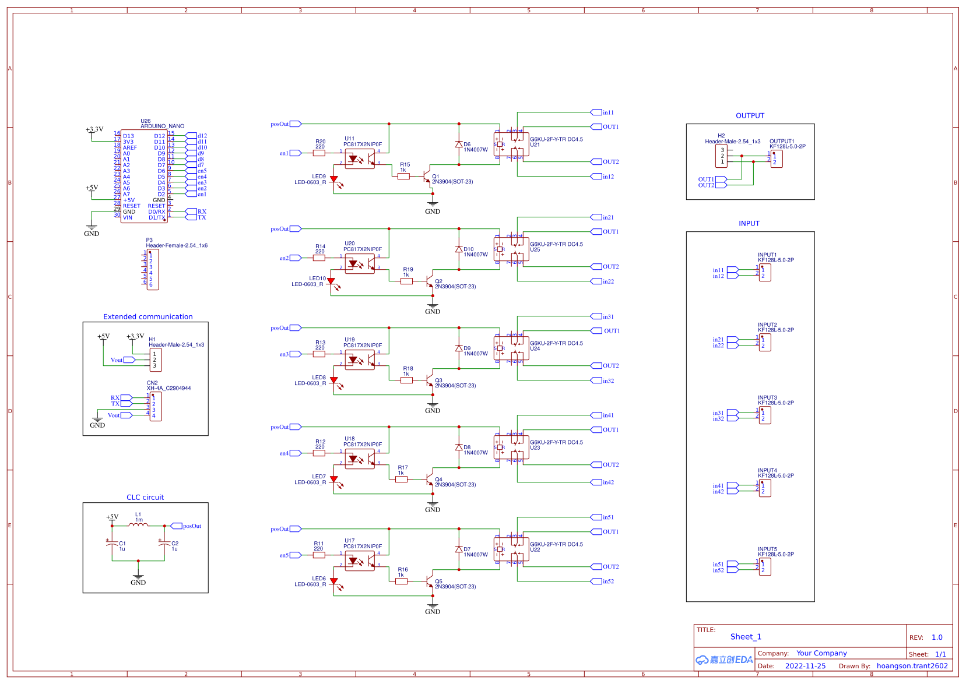
Task: Click the optocoupler U11 PC817X2NIP0F symbol
Action: pyautogui.click(x=360, y=157)
